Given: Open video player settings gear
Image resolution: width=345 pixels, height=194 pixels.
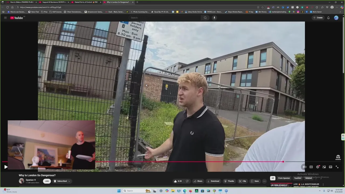Looking at the screenshot, I should click(x=318, y=167).
